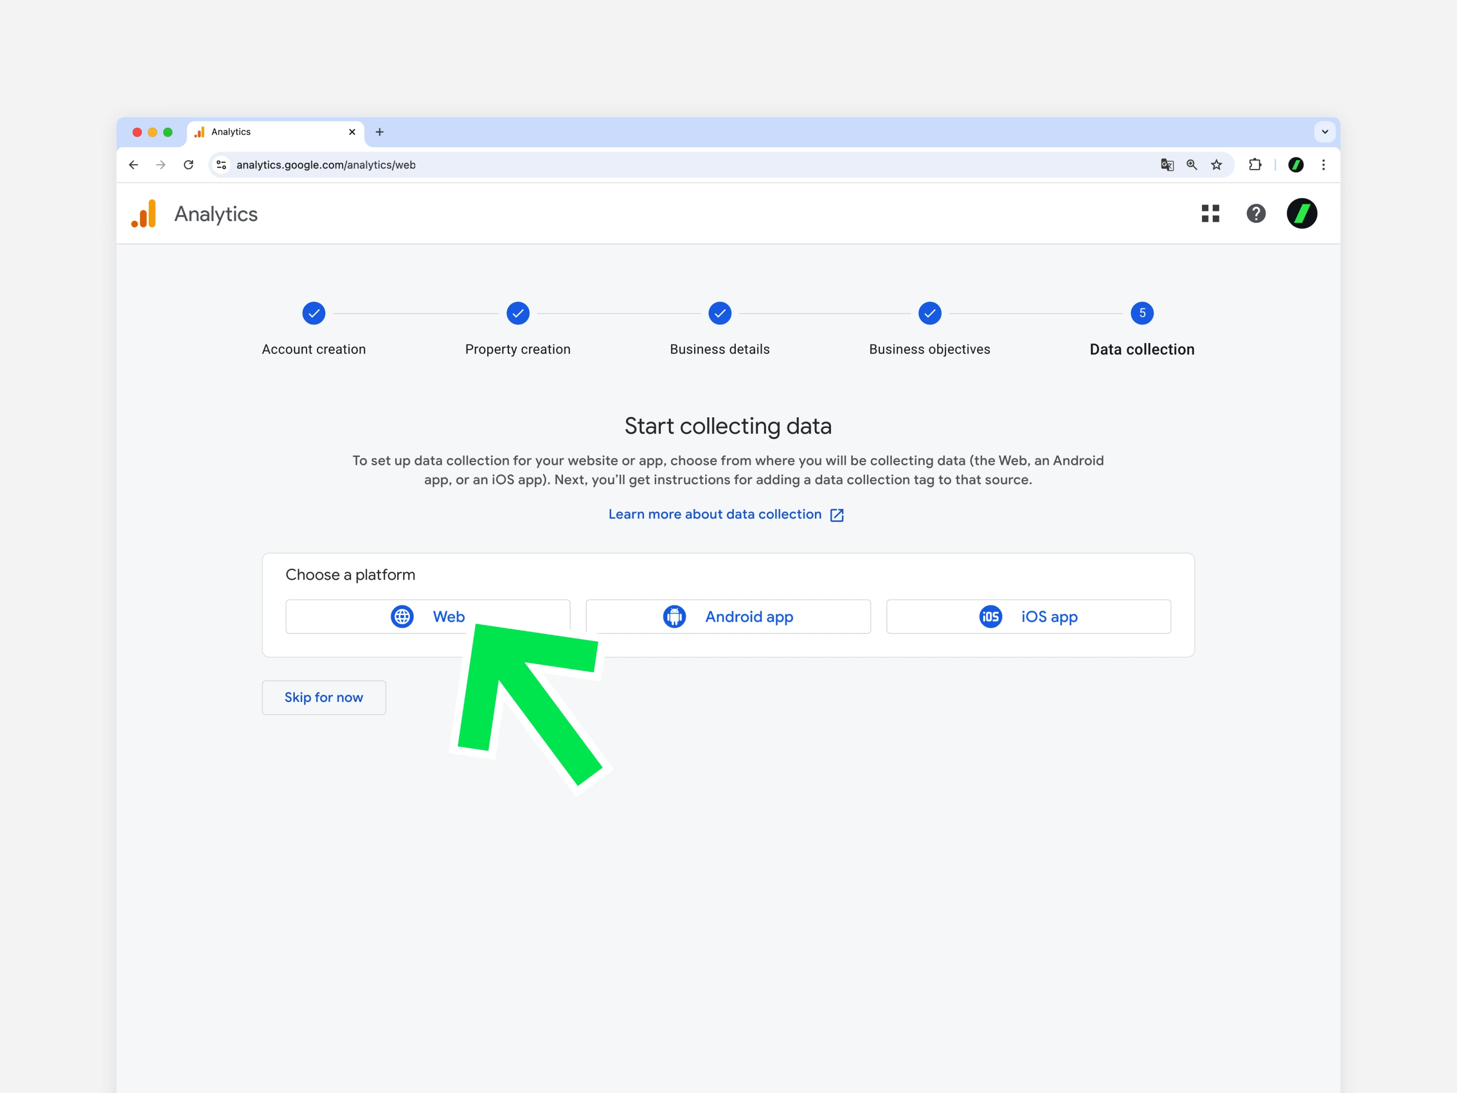The image size is (1457, 1093).
Task: Open Chrome three-dot menu
Action: point(1323,165)
